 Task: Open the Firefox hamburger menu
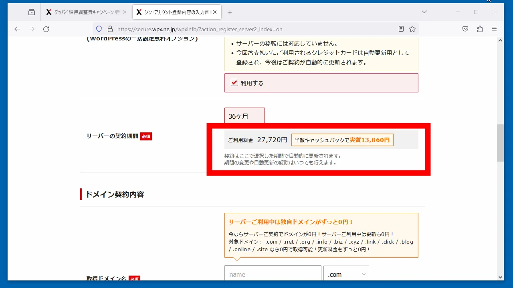494,29
